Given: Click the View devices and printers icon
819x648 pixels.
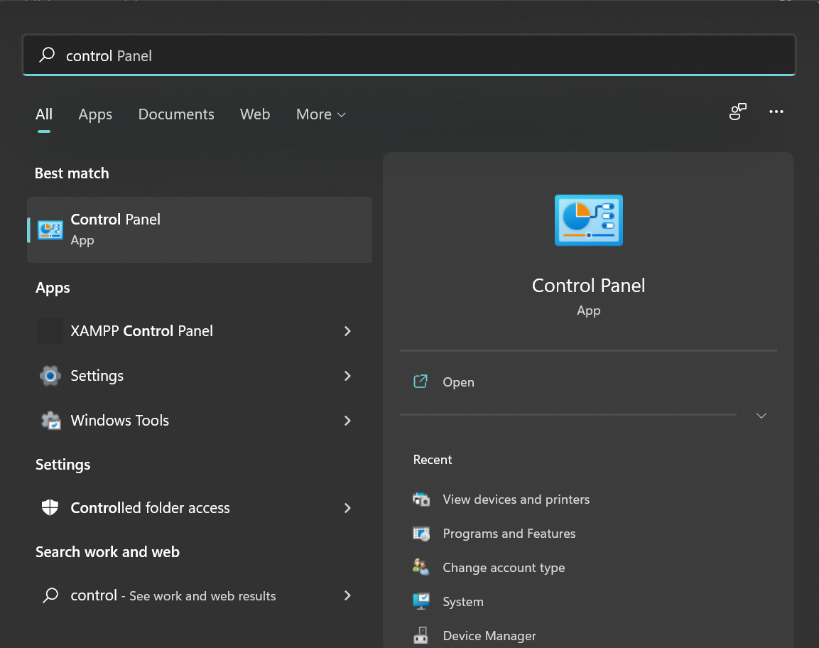Looking at the screenshot, I should 421,499.
